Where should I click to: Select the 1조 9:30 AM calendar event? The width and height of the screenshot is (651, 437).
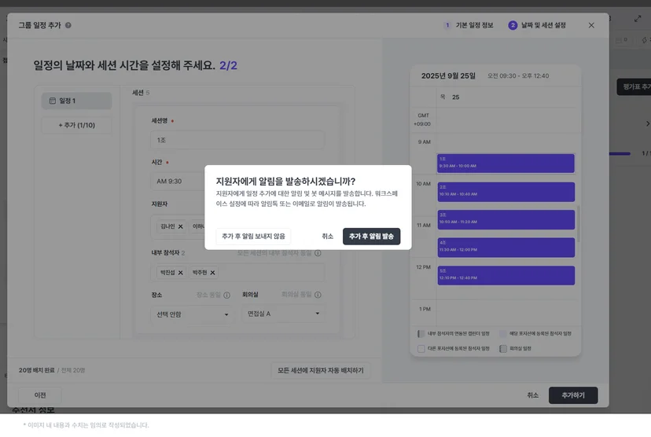(x=506, y=163)
